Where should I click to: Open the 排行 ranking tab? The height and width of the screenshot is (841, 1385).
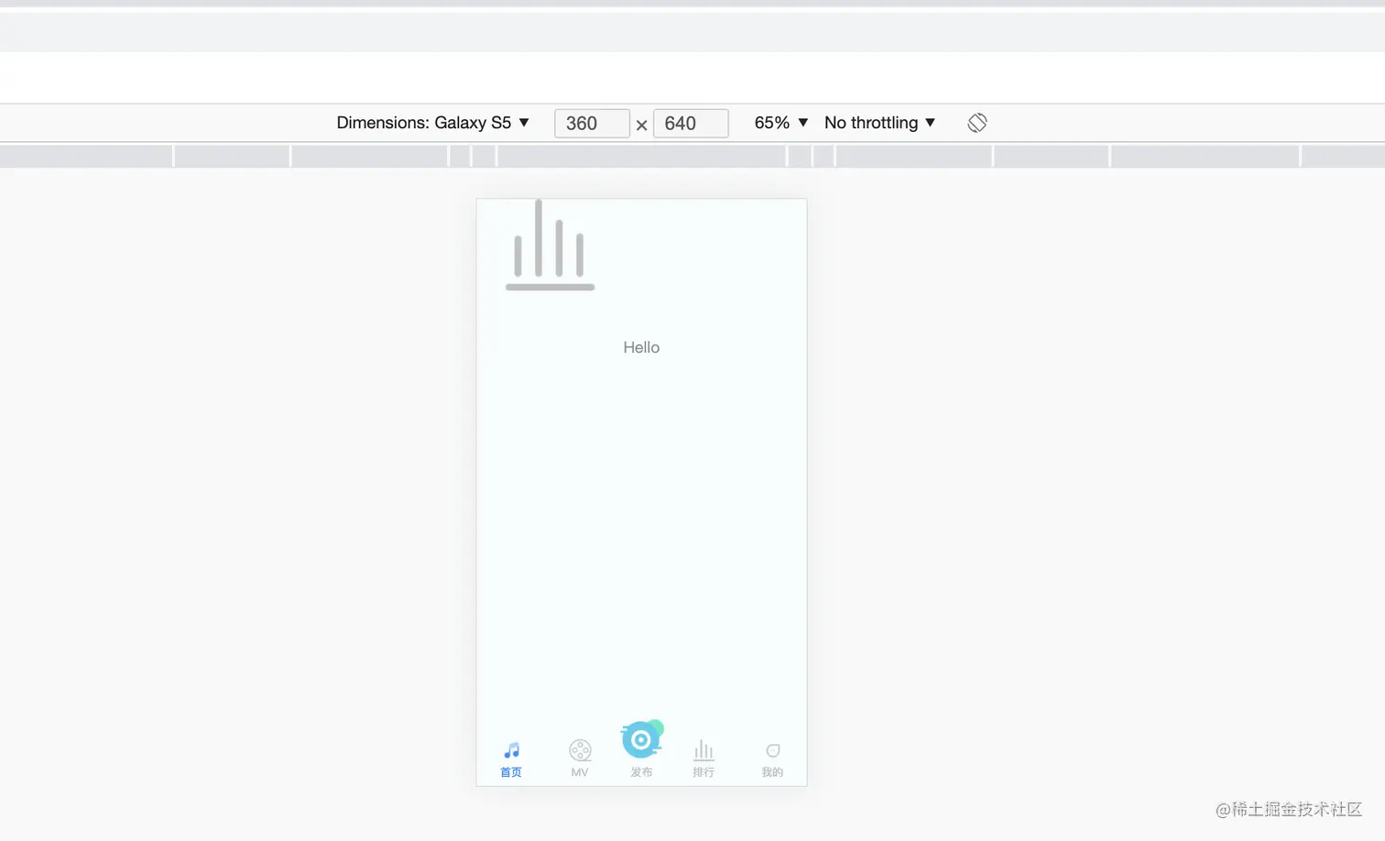[x=703, y=759]
